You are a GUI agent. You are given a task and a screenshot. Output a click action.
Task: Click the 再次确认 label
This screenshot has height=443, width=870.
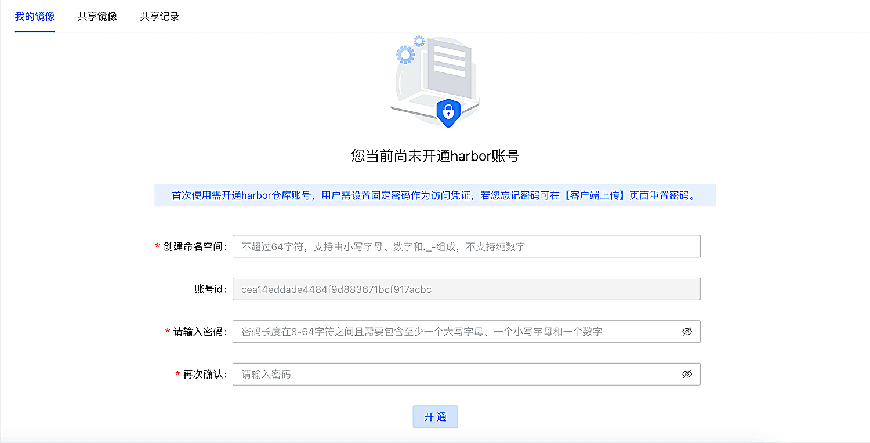pos(205,374)
